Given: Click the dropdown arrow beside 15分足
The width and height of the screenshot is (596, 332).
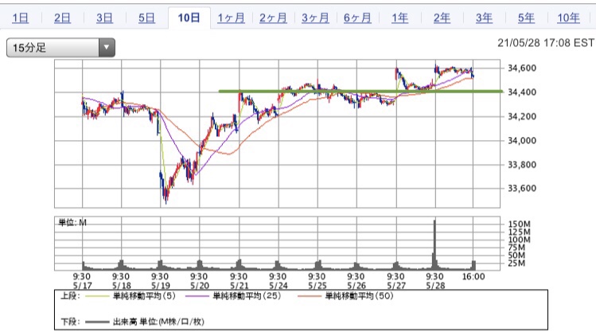Looking at the screenshot, I should [x=107, y=48].
